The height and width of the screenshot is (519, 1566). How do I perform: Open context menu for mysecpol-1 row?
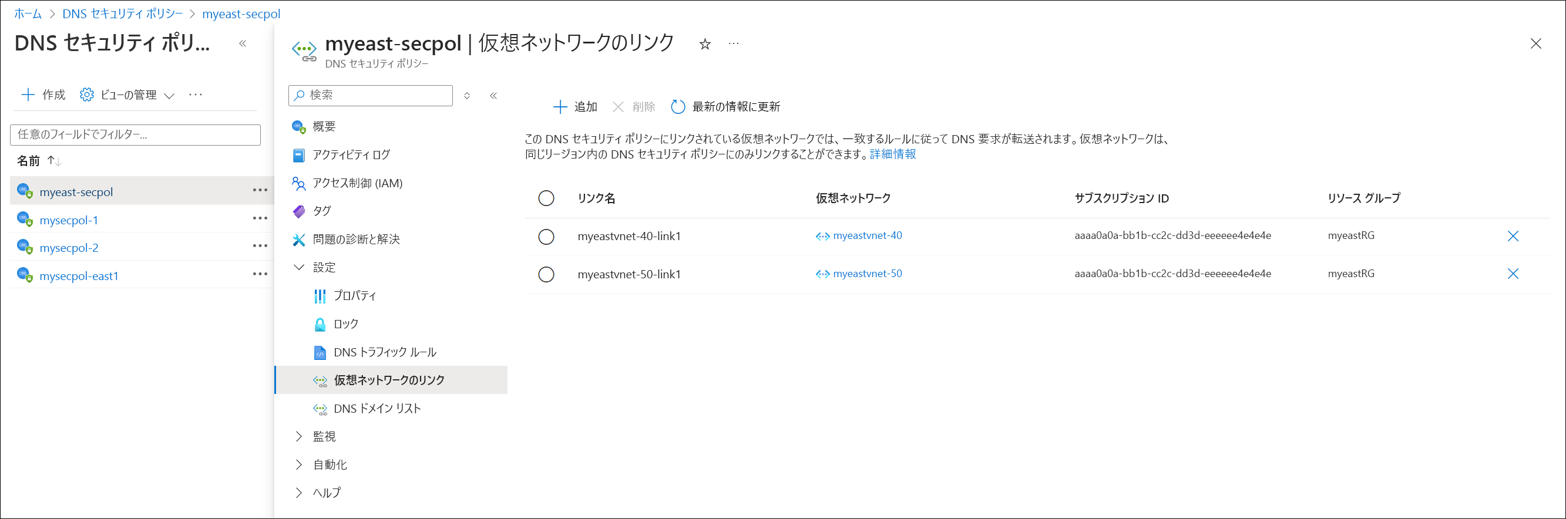pyautogui.click(x=260, y=218)
